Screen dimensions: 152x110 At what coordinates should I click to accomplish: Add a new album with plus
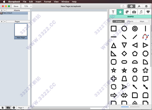(2, 10)
